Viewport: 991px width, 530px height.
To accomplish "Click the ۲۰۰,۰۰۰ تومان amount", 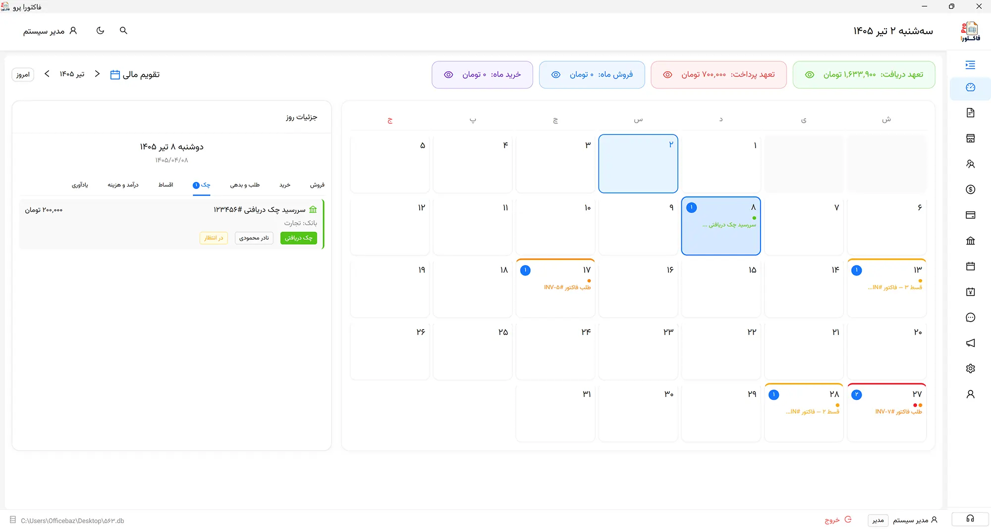I will (44, 210).
